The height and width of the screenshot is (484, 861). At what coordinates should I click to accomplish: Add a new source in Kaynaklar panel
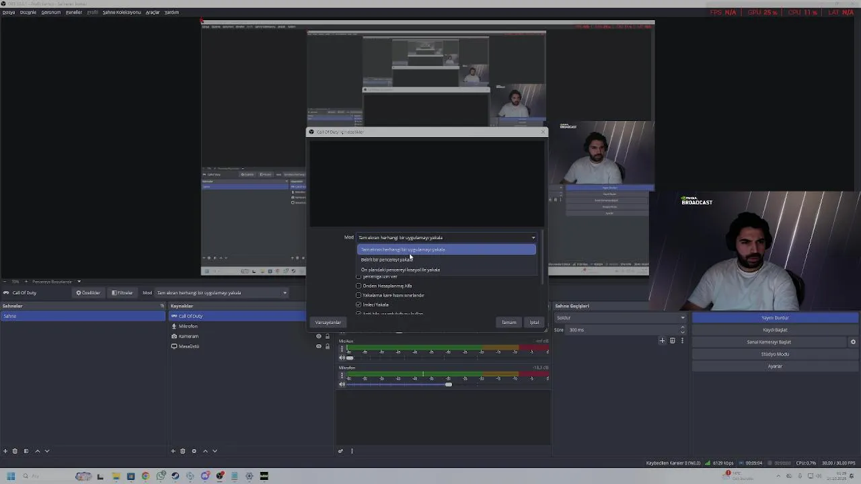(173, 451)
